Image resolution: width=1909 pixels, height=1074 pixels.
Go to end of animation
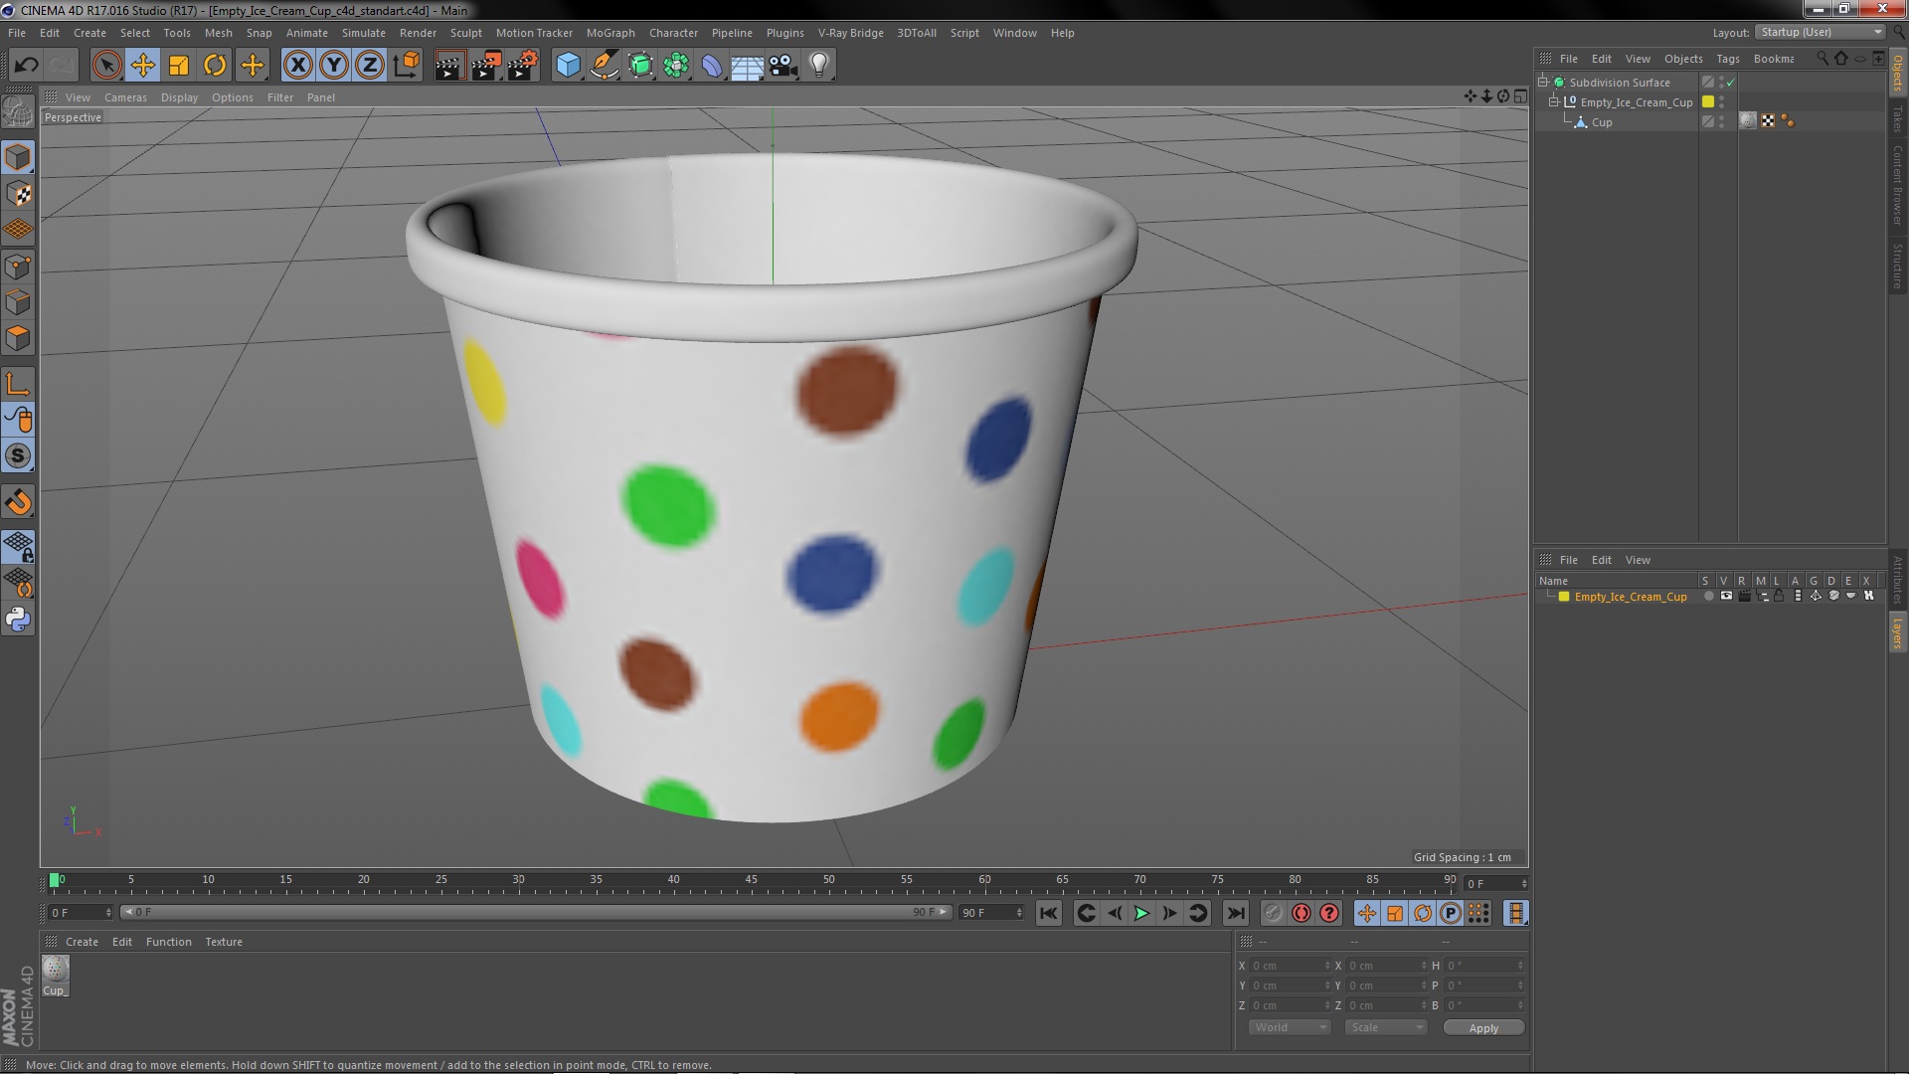pyautogui.click(x=1235, y=913)
